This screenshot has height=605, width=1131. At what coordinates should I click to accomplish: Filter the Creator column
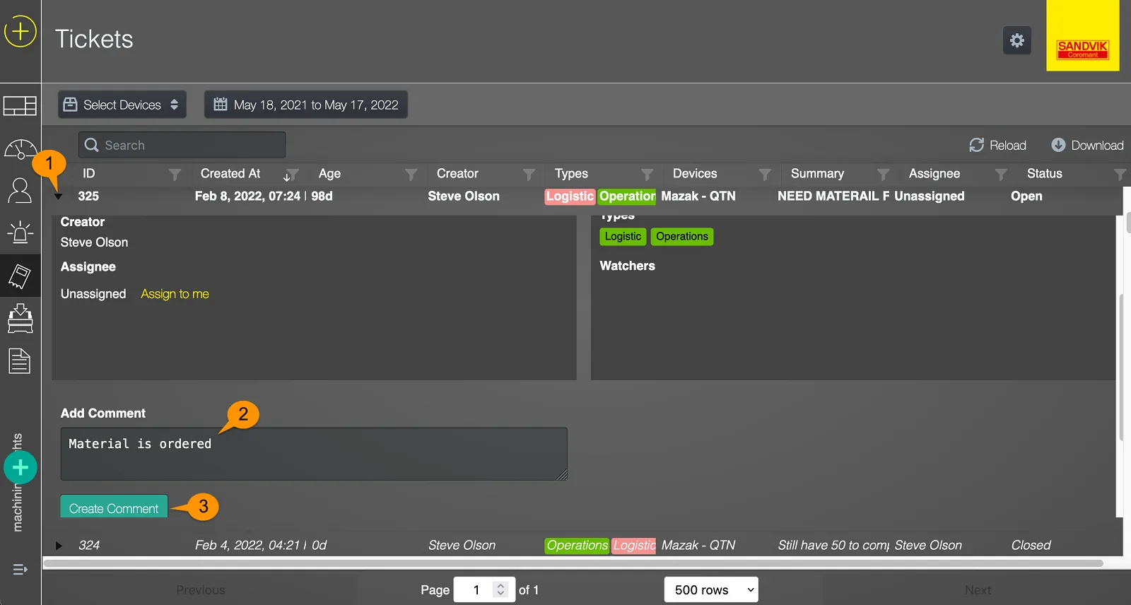coord(529,175)
